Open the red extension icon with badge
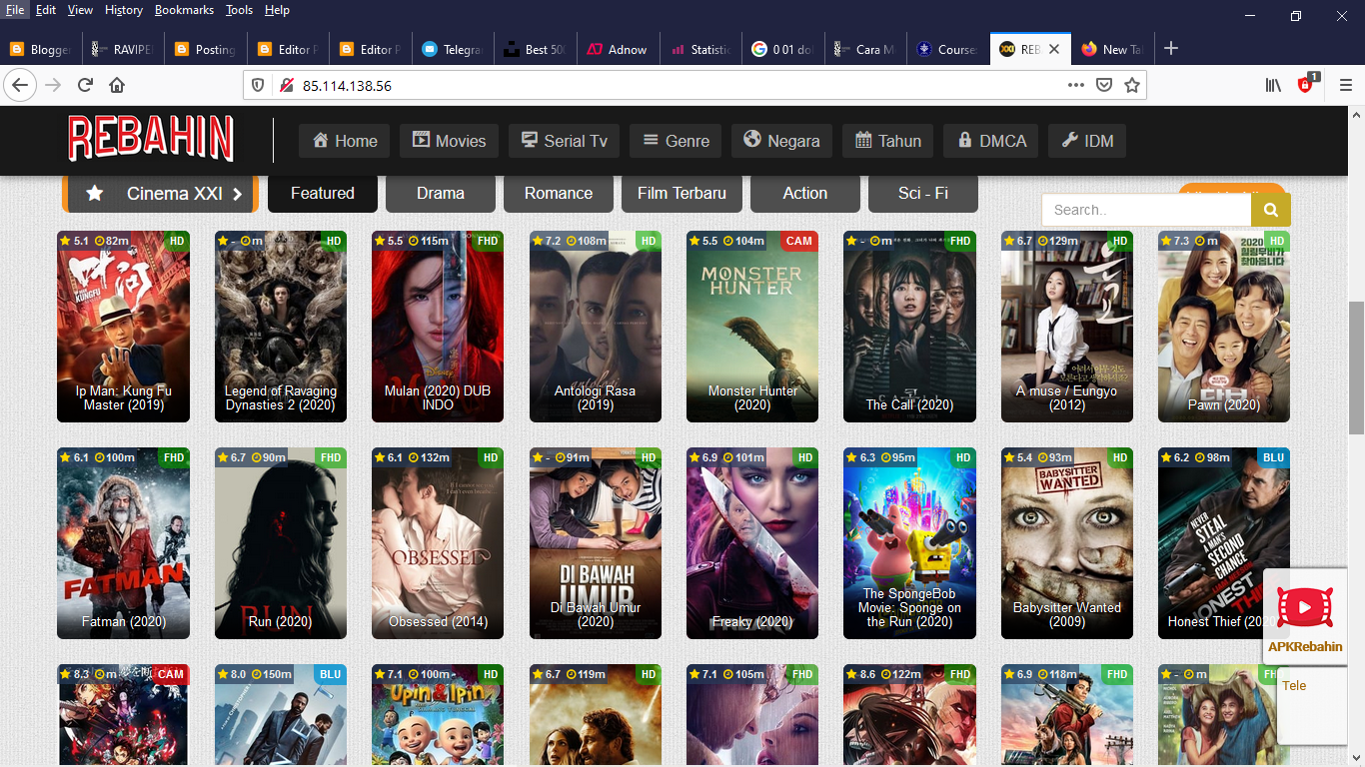This screenshot has width=1365, height=767. [x=1306, y=85]
